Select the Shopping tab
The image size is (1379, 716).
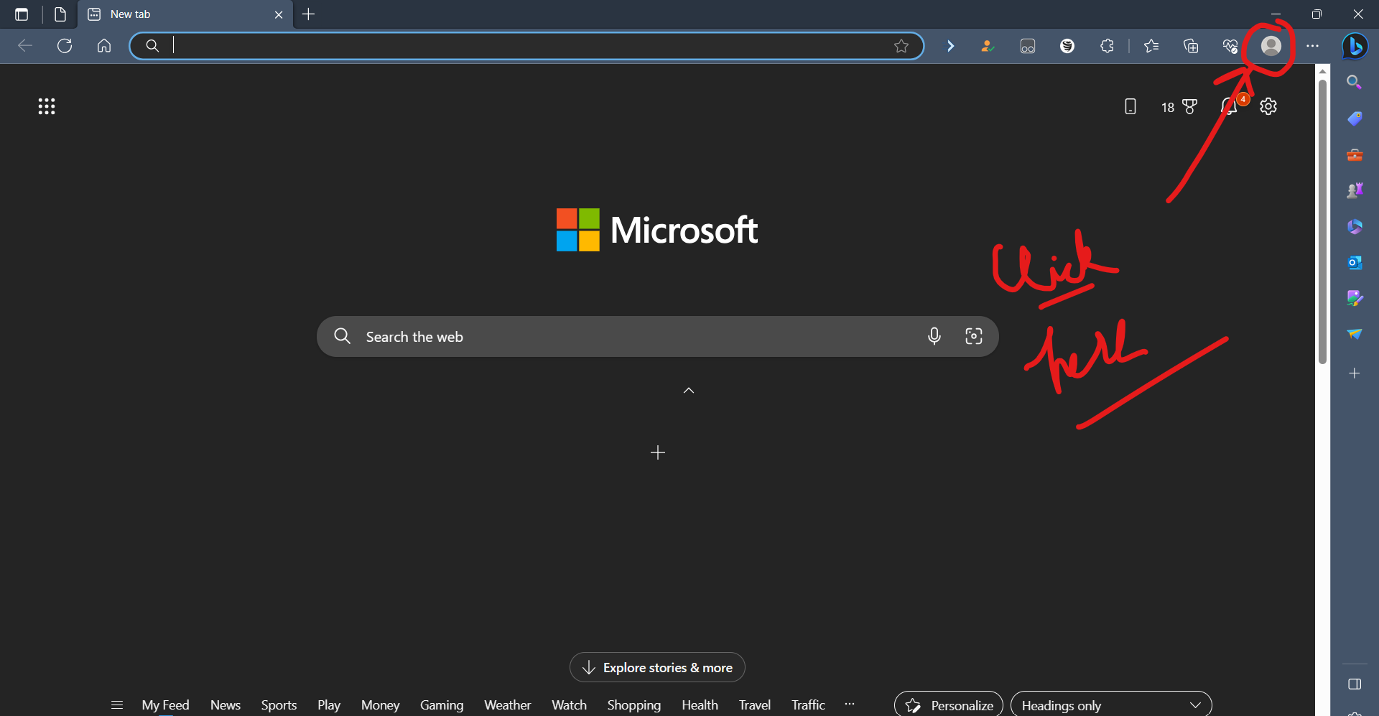[633, 705]
